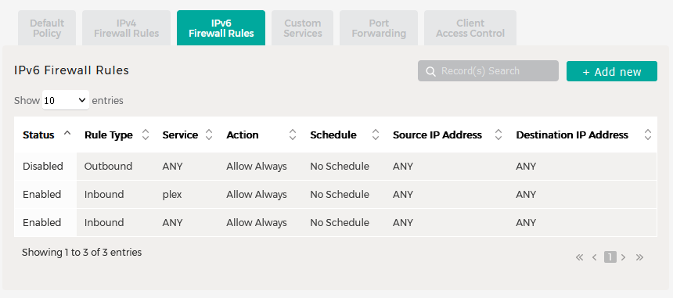This screenshot has width=673, height=298.
Task: Select page 1 in pagination
Action: coord(610,257)
